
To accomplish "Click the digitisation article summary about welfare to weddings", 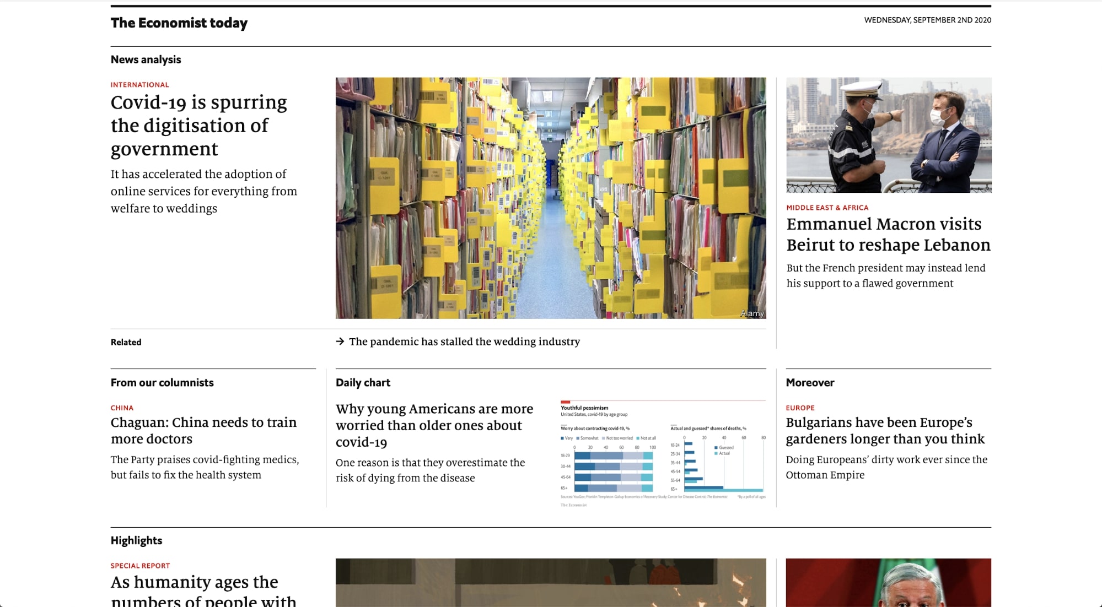I will (204, 191).
